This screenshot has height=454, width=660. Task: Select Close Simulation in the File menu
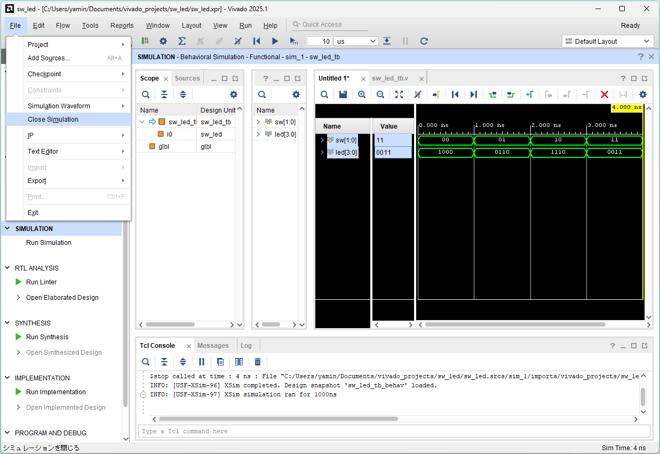[53, 120]
